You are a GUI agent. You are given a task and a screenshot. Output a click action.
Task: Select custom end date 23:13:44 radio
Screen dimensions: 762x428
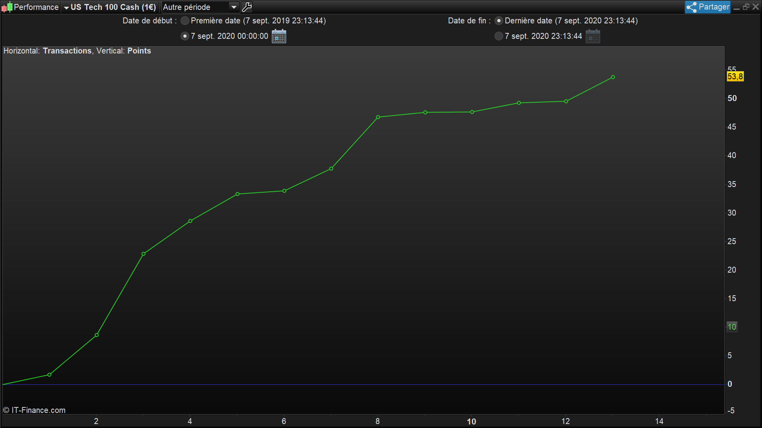[x=499, y=36]
